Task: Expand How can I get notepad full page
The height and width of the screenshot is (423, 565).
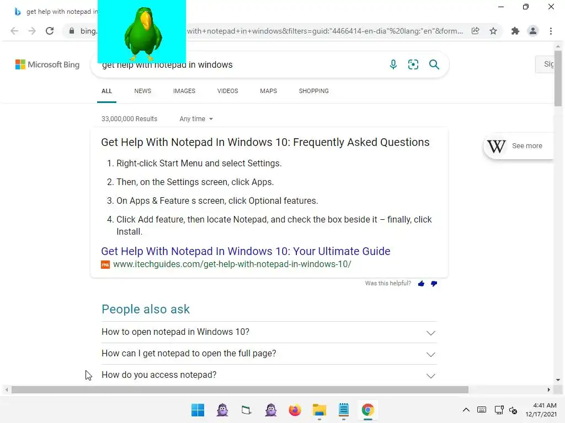Action: [x=269, y=354]
